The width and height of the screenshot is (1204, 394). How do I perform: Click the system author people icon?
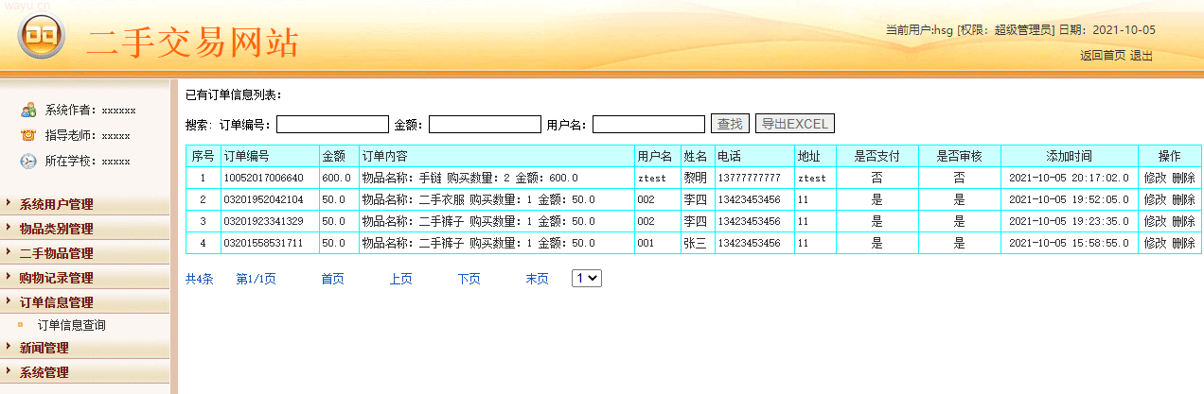click(x=28, y=110)
